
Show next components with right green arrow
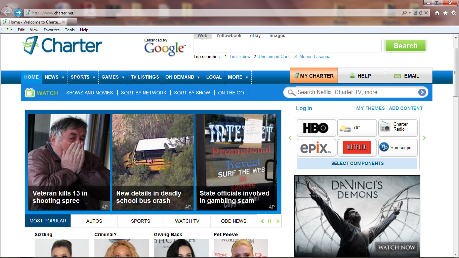pos(424,138)
